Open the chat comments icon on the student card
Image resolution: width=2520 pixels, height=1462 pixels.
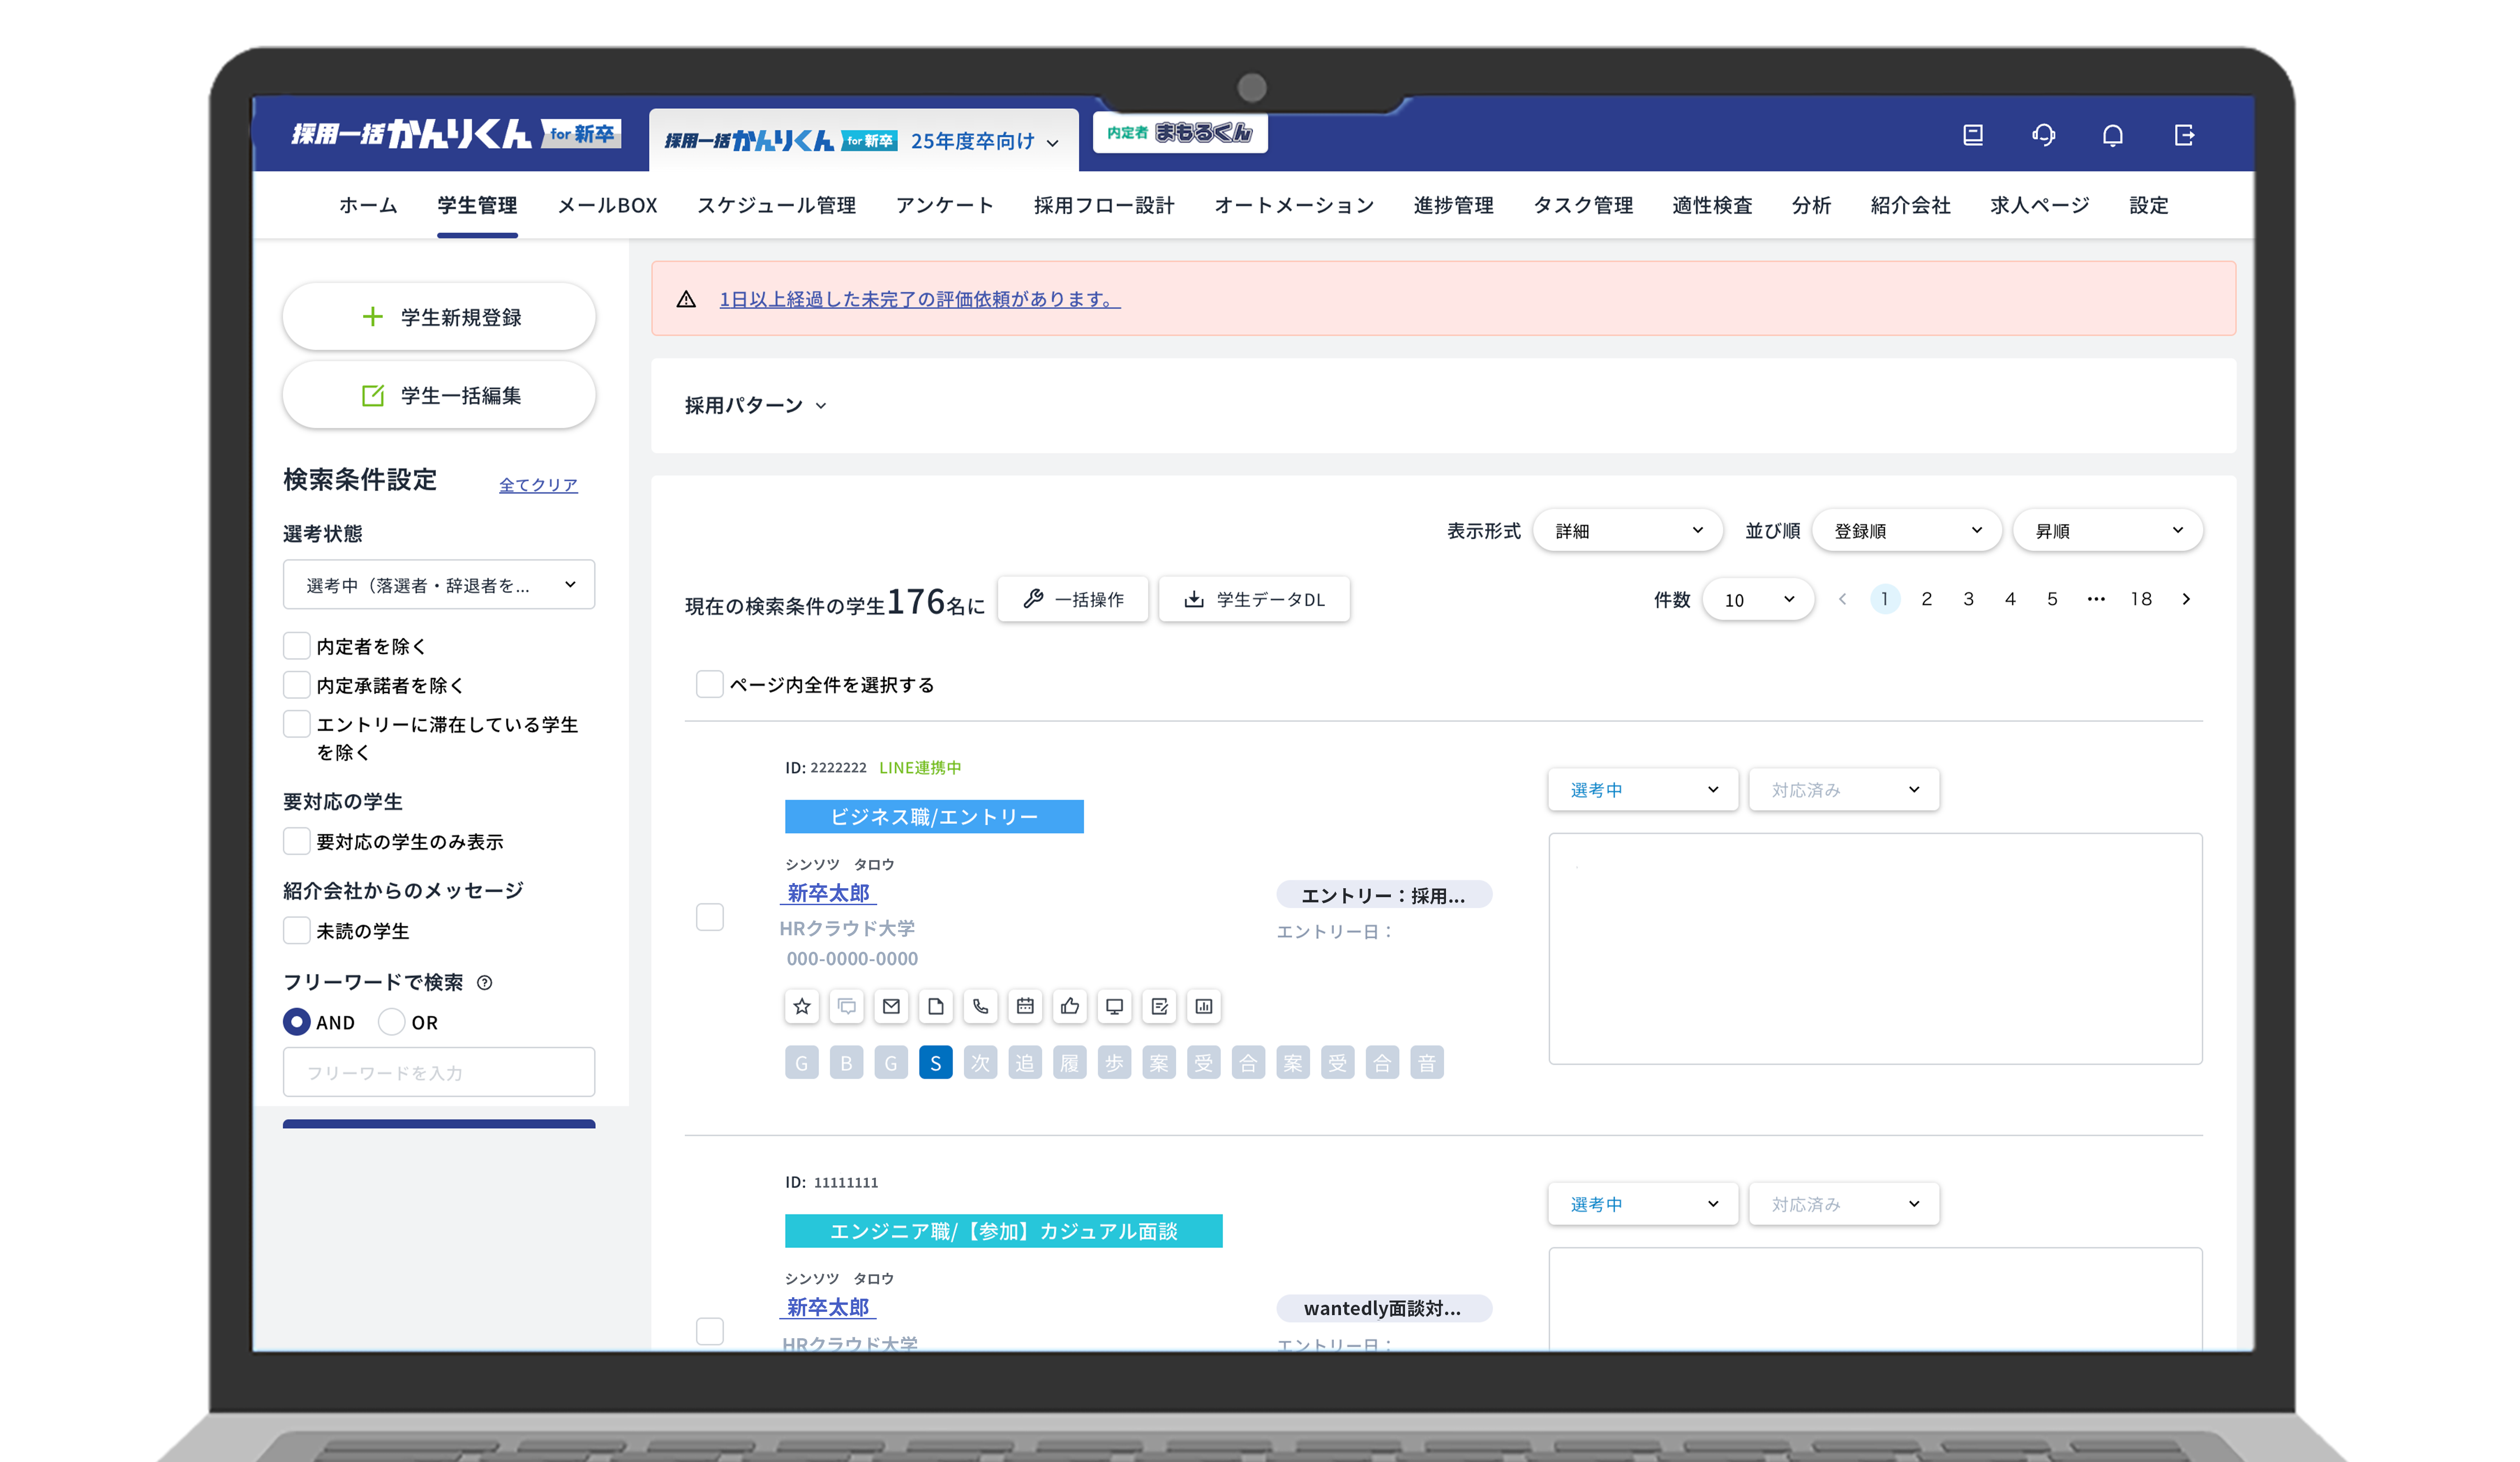tap(846, 1007)
